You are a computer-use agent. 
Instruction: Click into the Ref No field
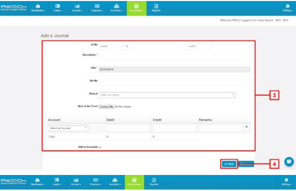point(175,82)
